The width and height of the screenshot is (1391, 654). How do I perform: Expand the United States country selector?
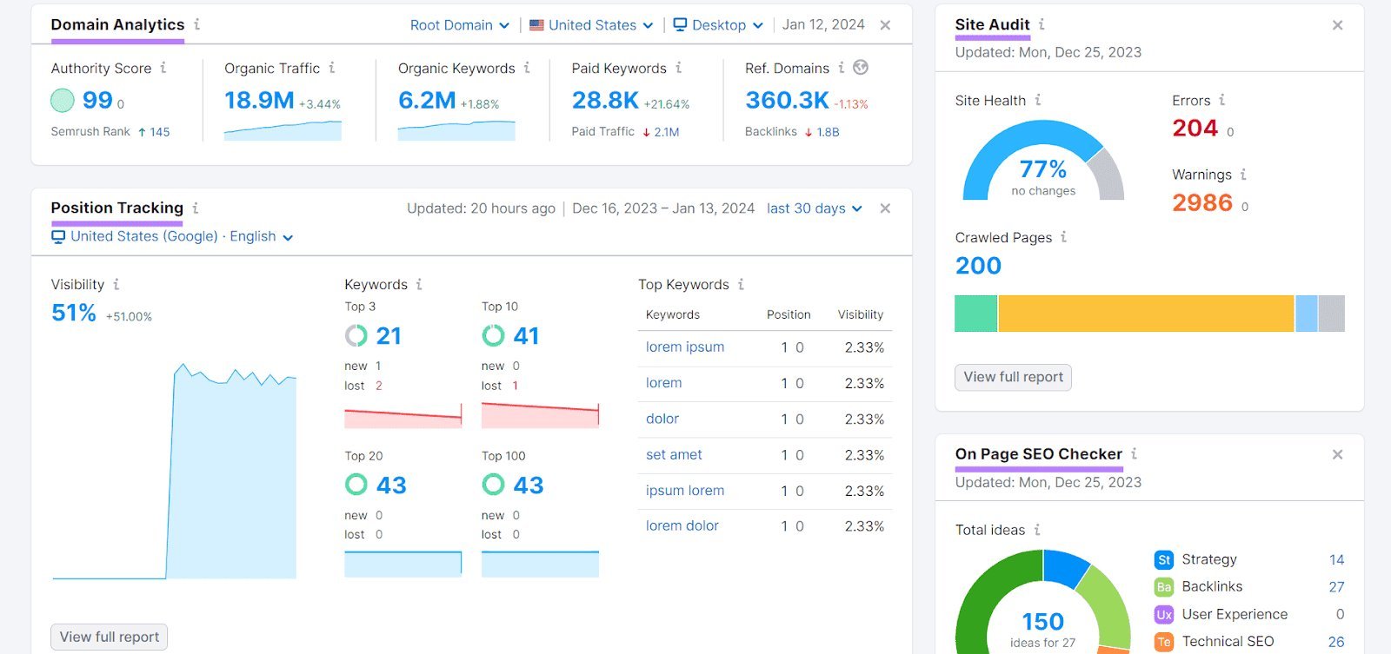click(591, 25)
